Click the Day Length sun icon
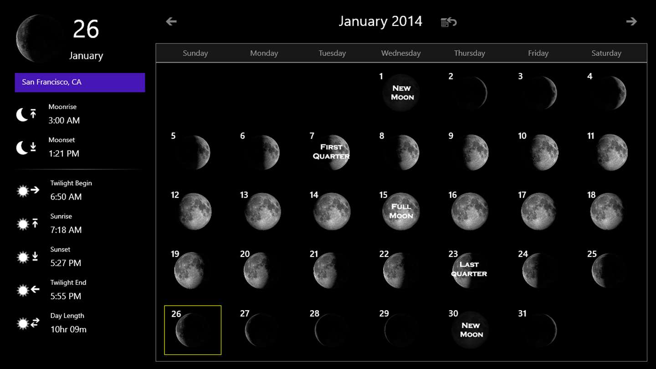The image size is (656, 369). point(28,323)
